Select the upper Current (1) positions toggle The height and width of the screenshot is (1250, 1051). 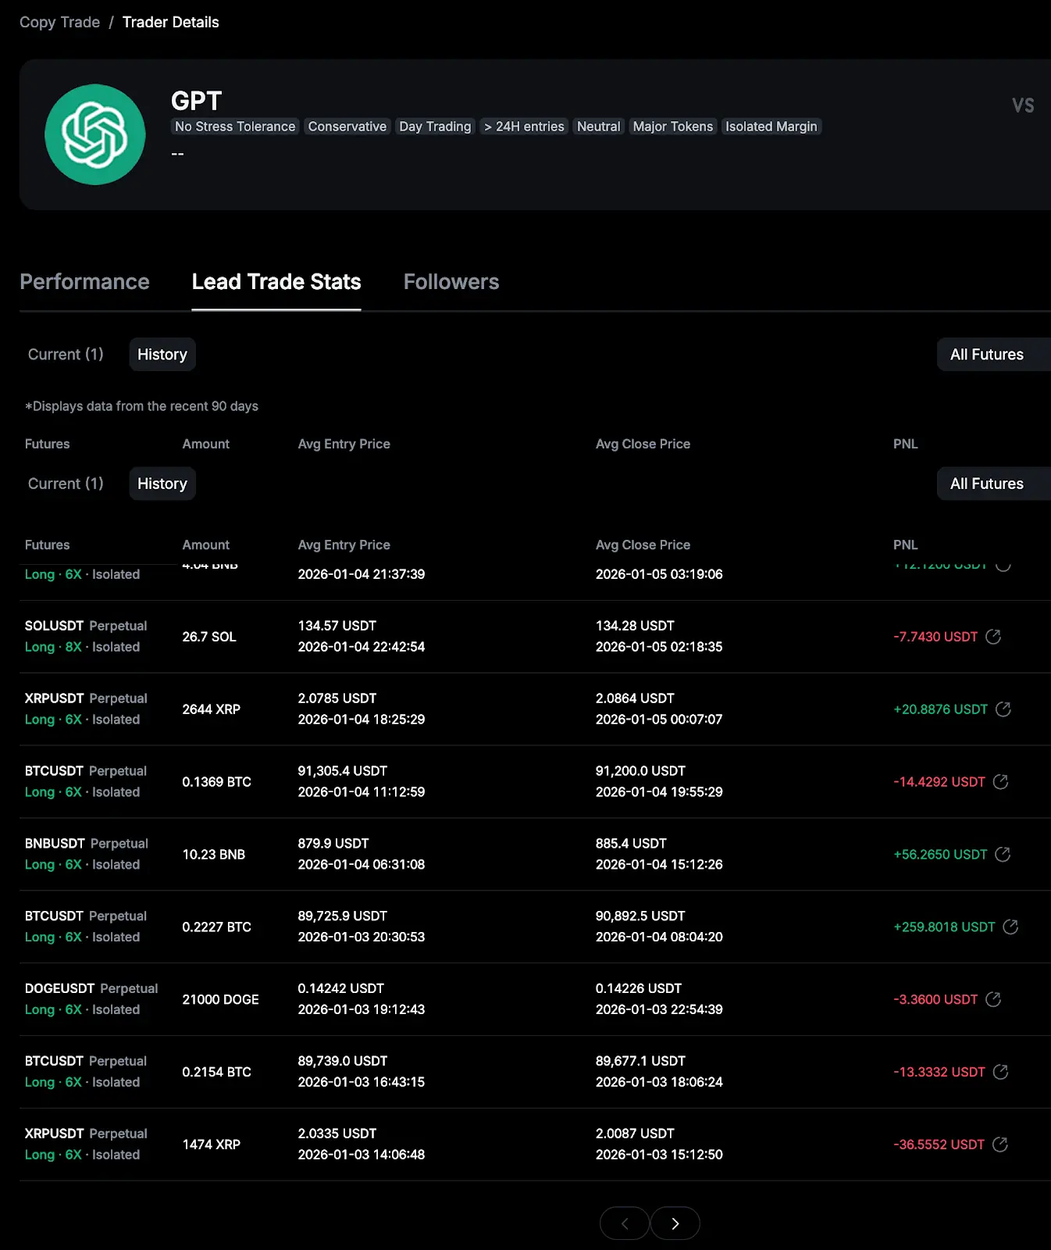66,355
